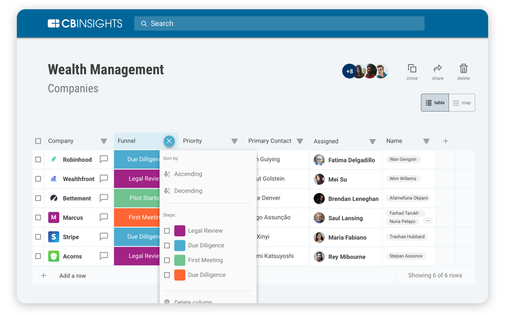Click Maria Fabiano's avatar
The image size is (505, 315).
tap(319, 238)
